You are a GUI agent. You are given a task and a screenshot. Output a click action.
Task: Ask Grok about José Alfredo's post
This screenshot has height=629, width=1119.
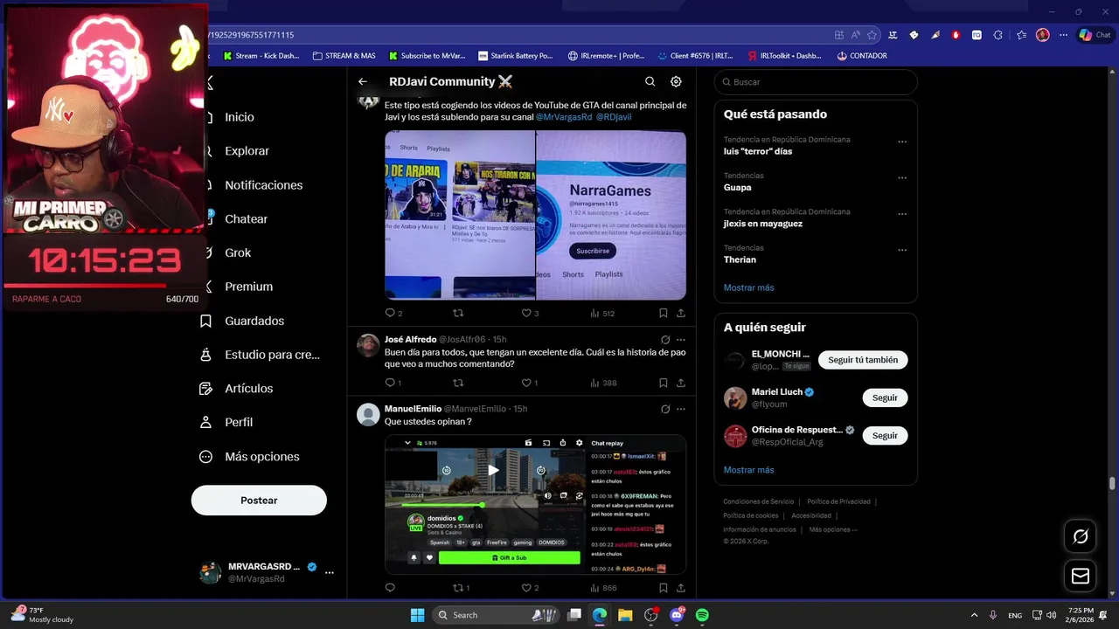(665, 339)
